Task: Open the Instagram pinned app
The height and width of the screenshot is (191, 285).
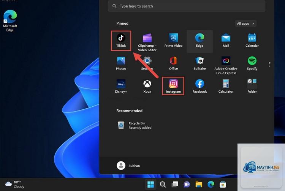Action: point(173,86)
